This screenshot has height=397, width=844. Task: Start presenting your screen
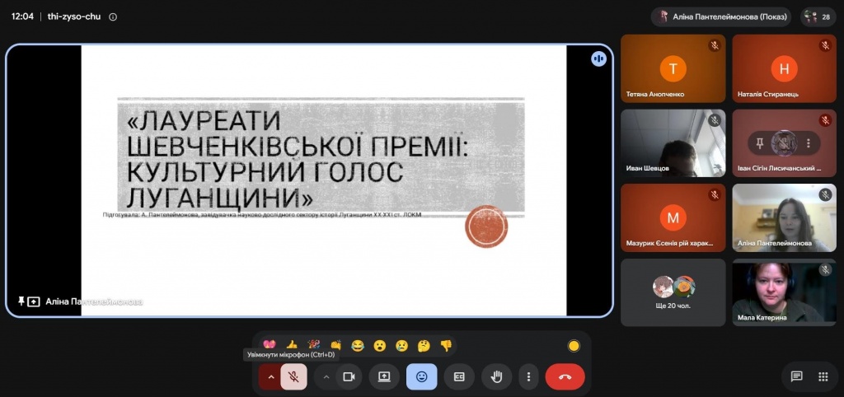point(384,376)
